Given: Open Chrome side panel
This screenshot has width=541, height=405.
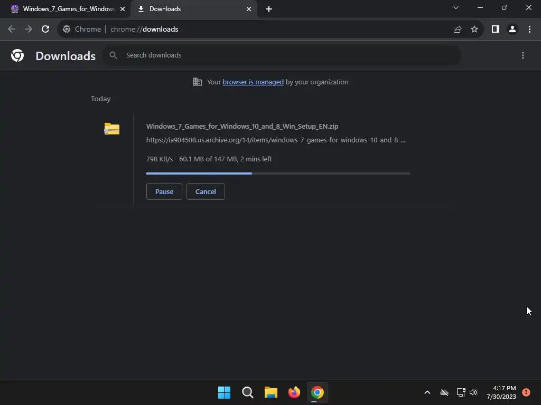Looking at the screenshot, I should [496, 30].
